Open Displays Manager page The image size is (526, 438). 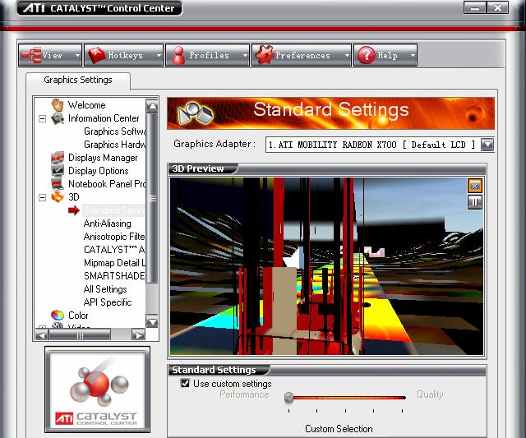click(103, 158)
